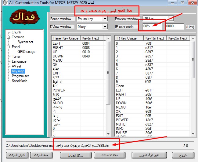Click the خروج exit button
The image size is (198, 162).
183,155
